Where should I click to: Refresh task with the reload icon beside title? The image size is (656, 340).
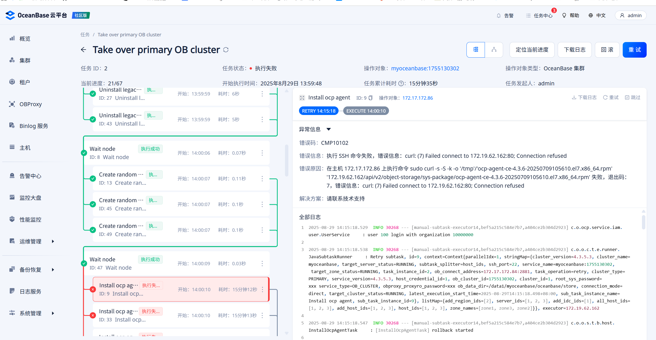point(226,50)
